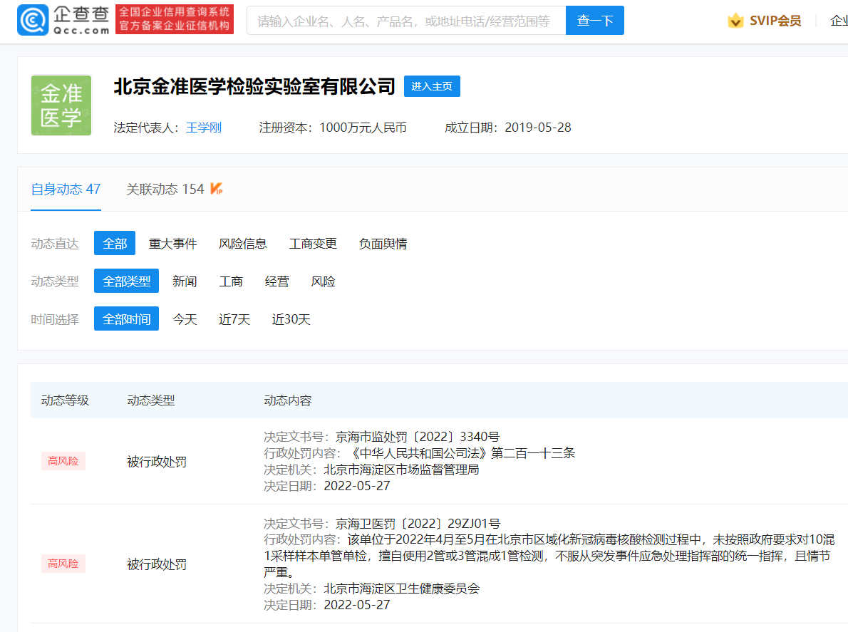Click document number 京海卫医罚〔2022〕29ZJ01号
The width and height of the screenshot is (848, 632).
418,524
